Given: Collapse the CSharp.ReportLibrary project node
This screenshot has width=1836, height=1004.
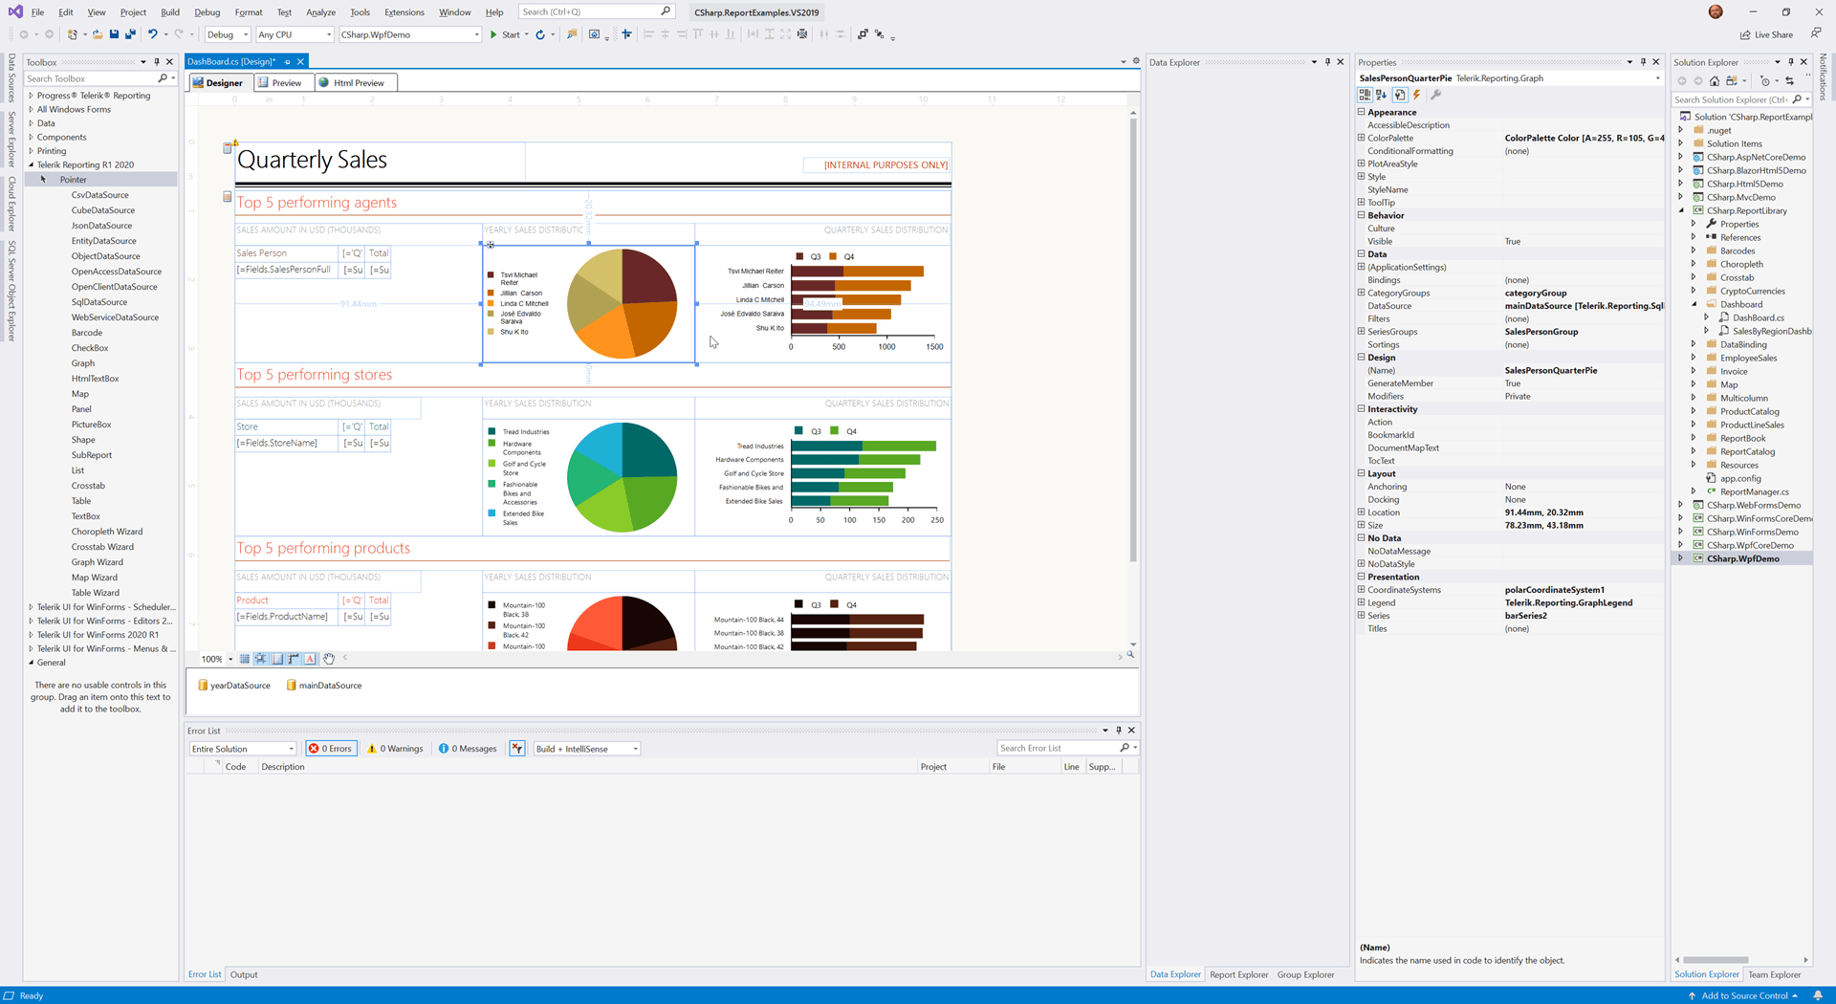Looking at the screenshot, I should click(x=1681, y=210).
